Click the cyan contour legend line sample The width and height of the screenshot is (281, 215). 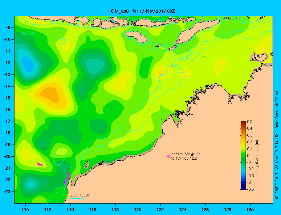[x=77, y=198]
